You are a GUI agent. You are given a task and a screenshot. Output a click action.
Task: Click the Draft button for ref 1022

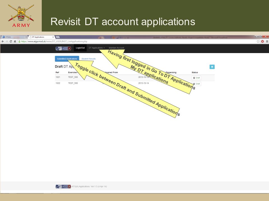coord(196,84)
